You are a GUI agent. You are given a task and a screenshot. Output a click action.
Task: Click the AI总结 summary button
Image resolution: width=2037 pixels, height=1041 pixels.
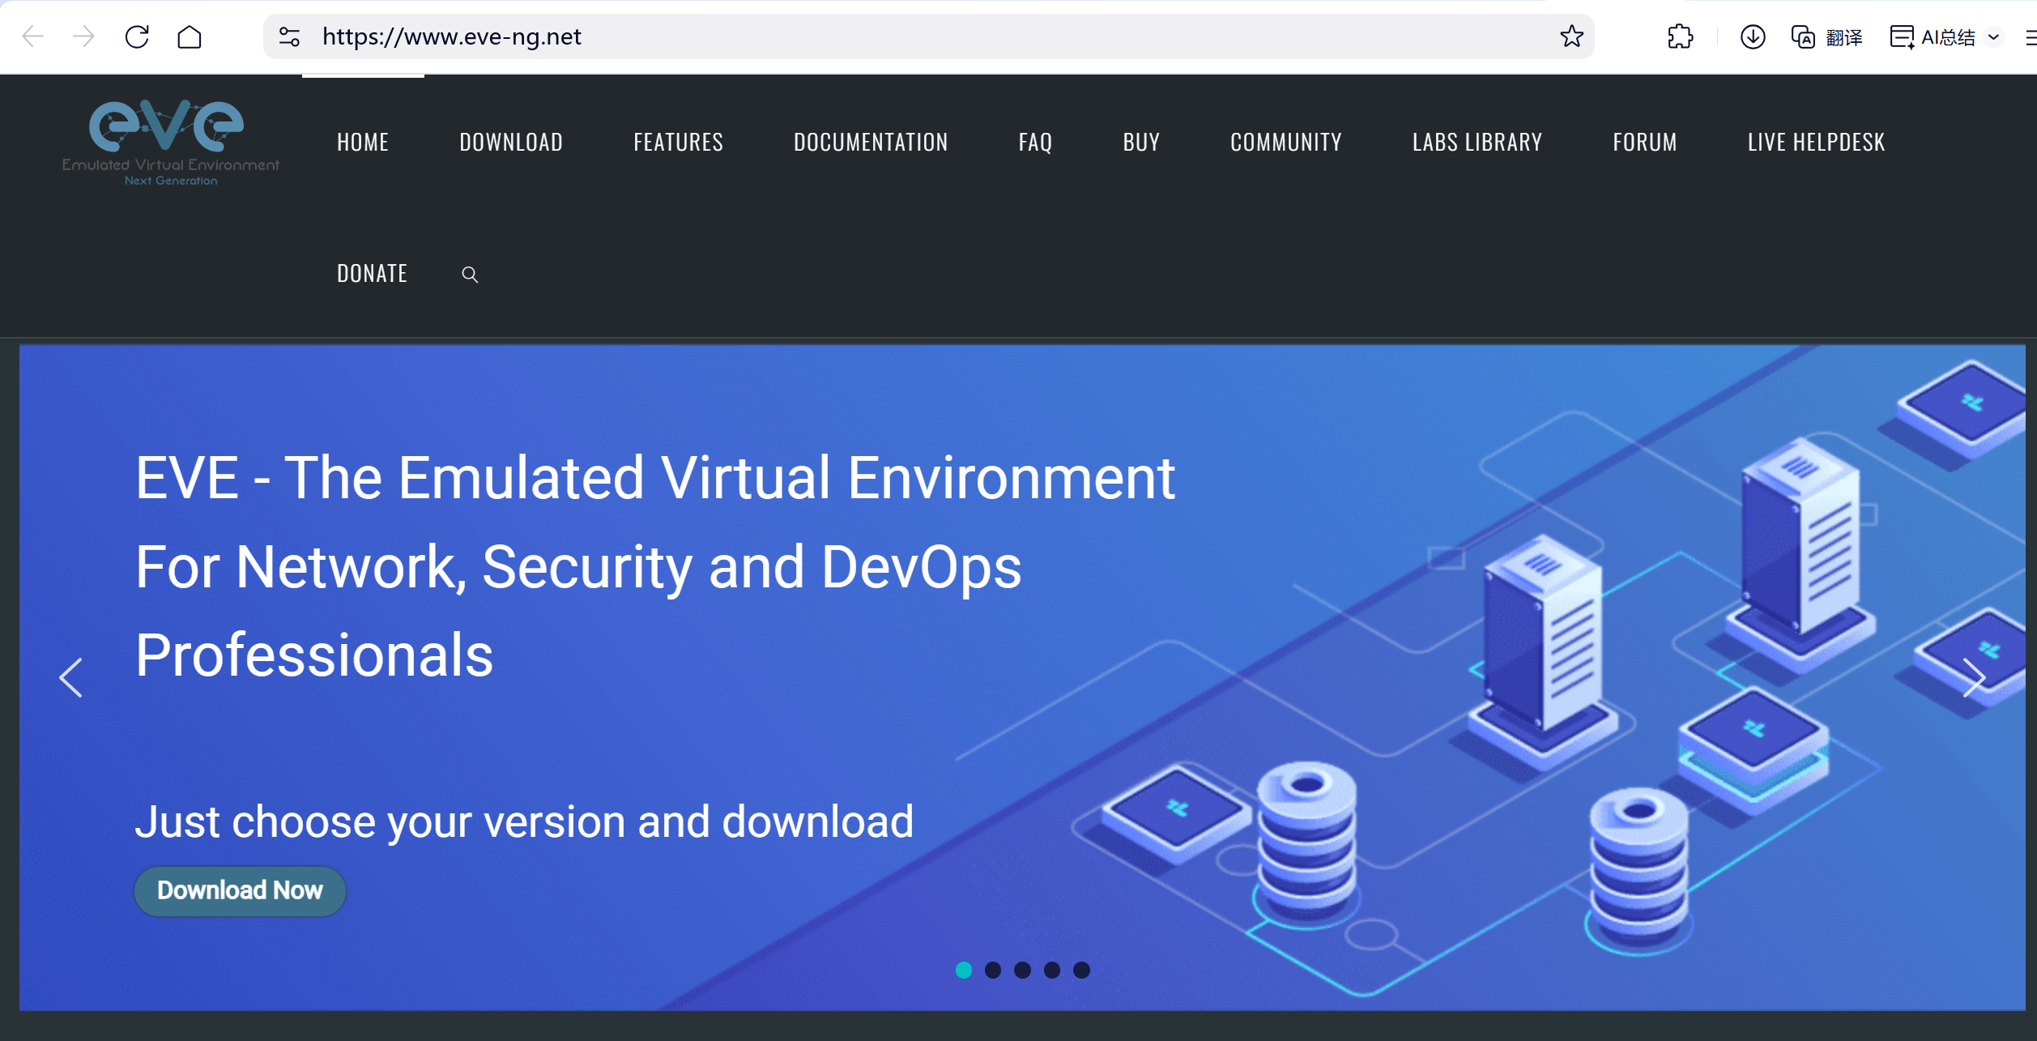(1933, 36)
